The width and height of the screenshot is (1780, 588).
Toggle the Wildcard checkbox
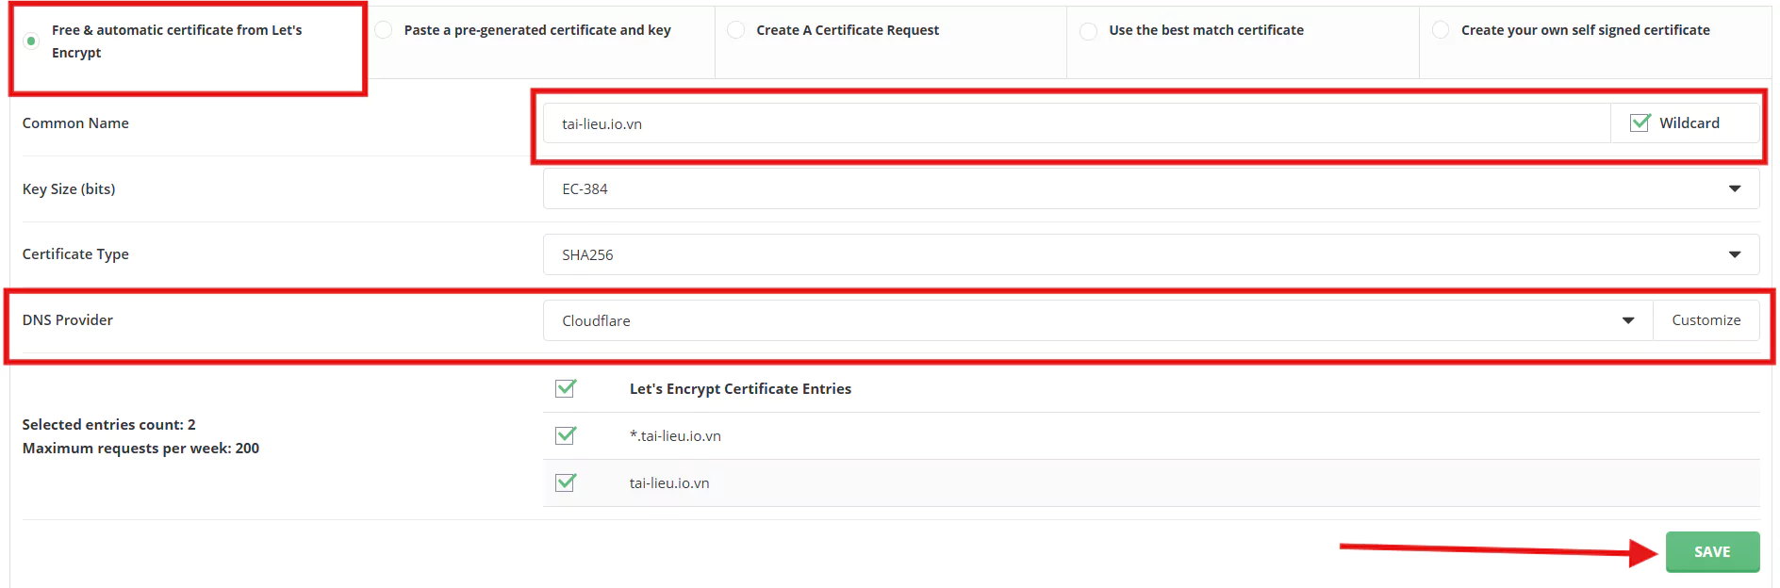[1640, 123]
